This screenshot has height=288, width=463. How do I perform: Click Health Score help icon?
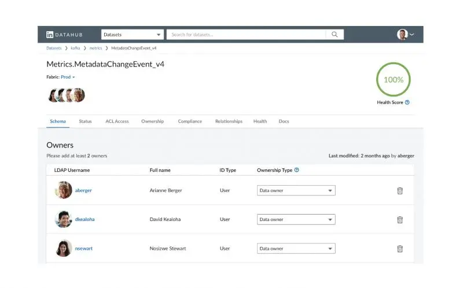pos(407,102)
